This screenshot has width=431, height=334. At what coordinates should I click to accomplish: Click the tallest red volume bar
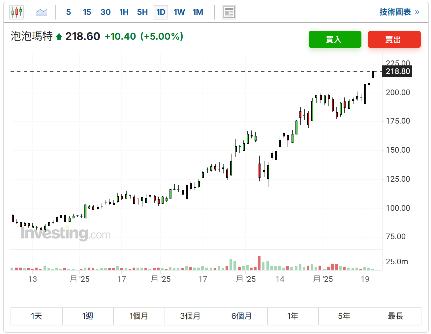point(259,263)
